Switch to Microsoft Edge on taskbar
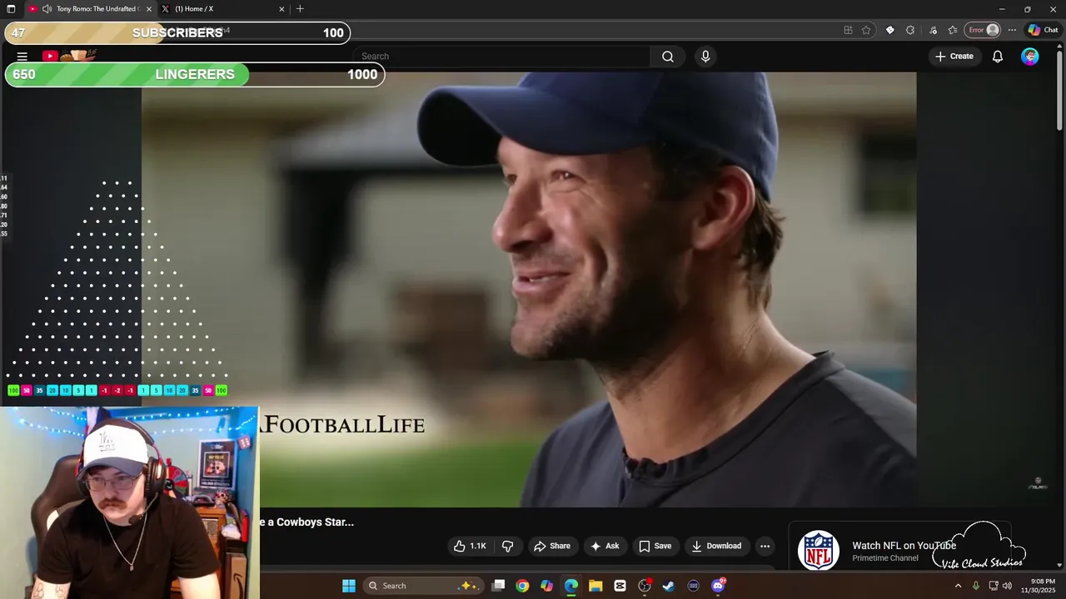The height and width of the screenshot is (599, 1066). (x=571, y=586)
